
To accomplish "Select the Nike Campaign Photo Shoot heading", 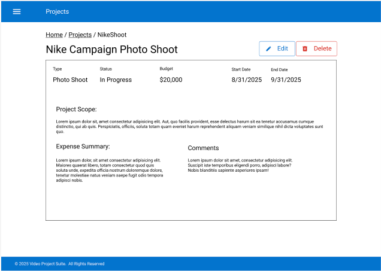I will [x=112, y=49].
